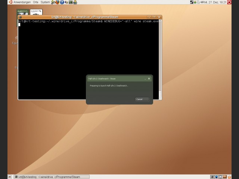239x179 pixels.
Task: Open the green desktop thumbnail icon
Action: [x=22, y=12]
